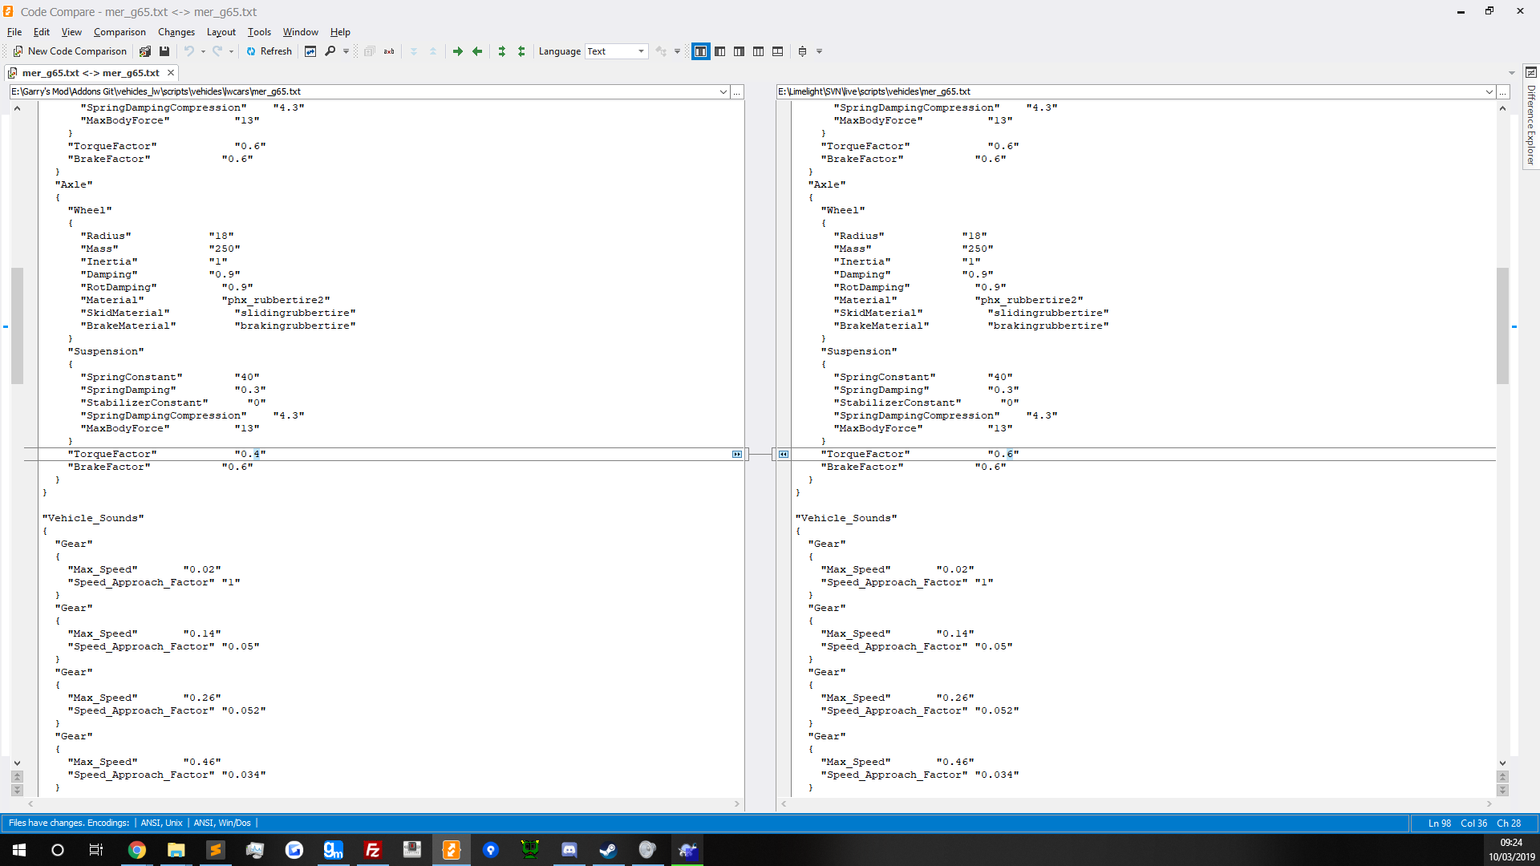Screen dimensions: 1540x866
Task: Toggle the second pane layout button
Action: [x=720, y=51]
